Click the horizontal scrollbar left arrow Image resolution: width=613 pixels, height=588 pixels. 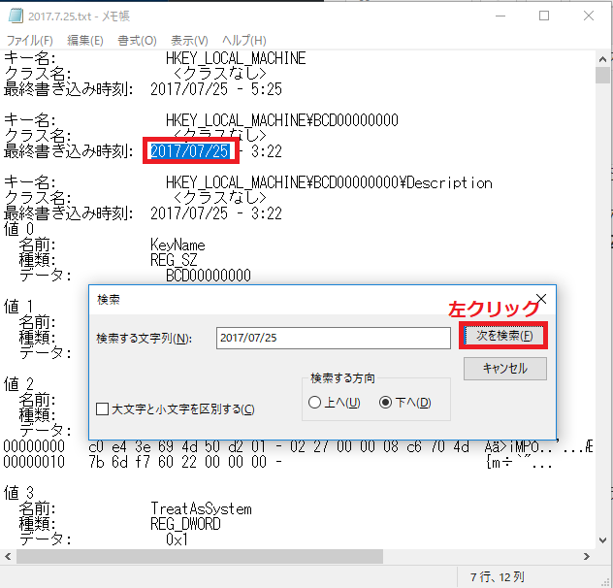point(8,556)
